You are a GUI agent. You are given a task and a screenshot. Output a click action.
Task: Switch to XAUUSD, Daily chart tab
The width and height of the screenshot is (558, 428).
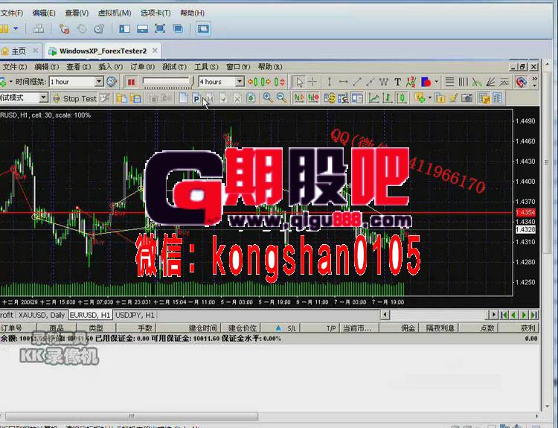(42, 315)
